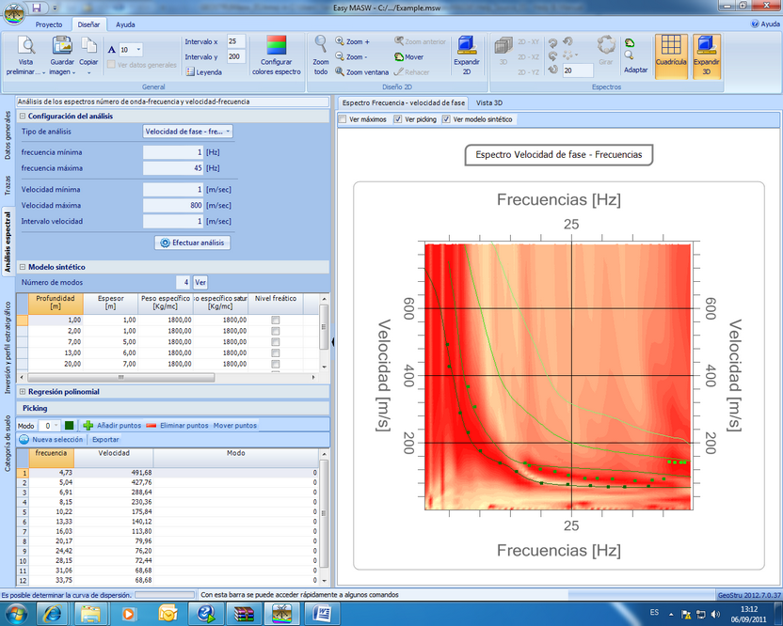Collapse Configuración del análisis section

pos(22,117)
